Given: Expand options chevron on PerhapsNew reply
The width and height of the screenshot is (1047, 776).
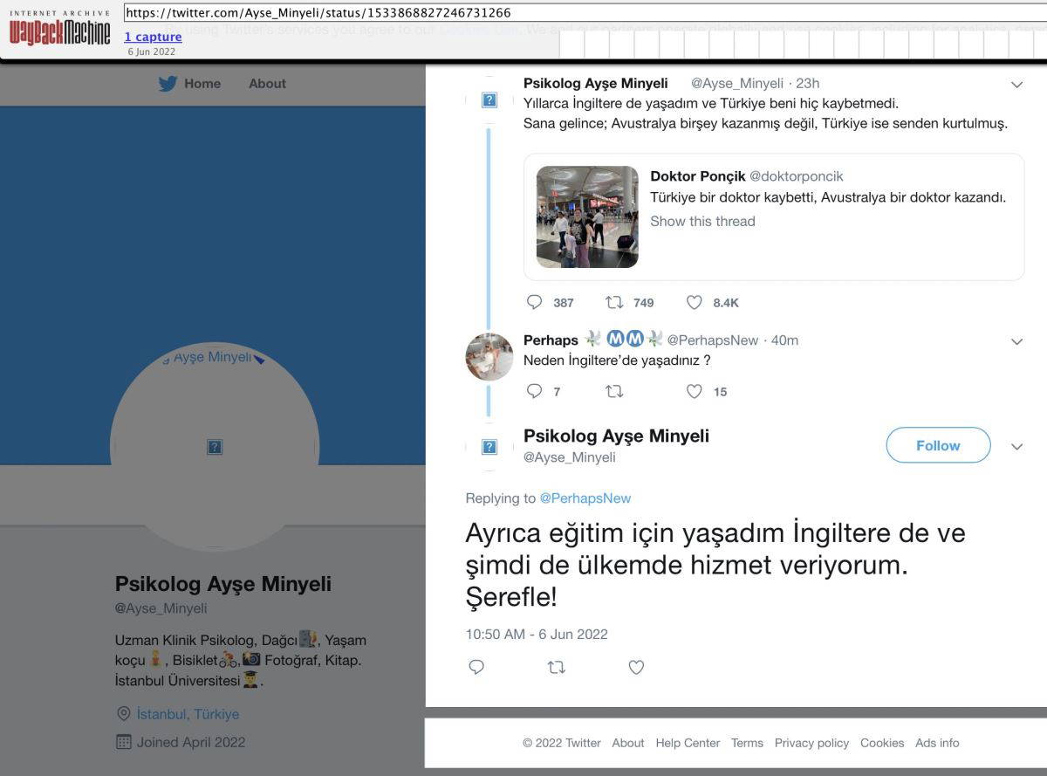Looking at the screenshot, I should [x=1016, y=341].
